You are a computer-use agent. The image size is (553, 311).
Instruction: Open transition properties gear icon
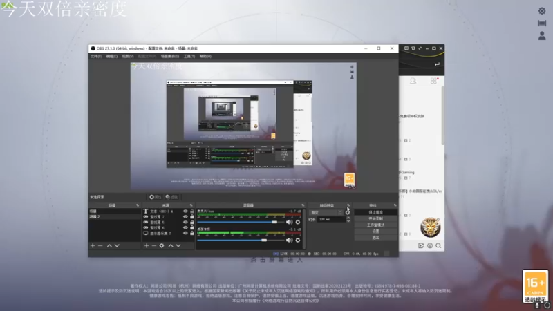point(348,213)
